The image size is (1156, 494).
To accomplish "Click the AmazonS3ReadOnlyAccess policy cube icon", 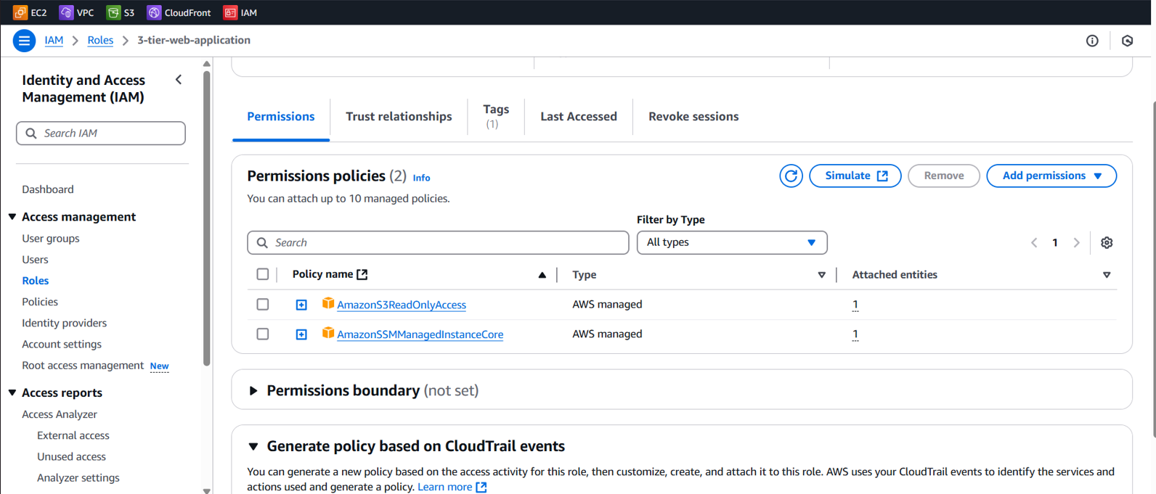I will coord(328,303).
